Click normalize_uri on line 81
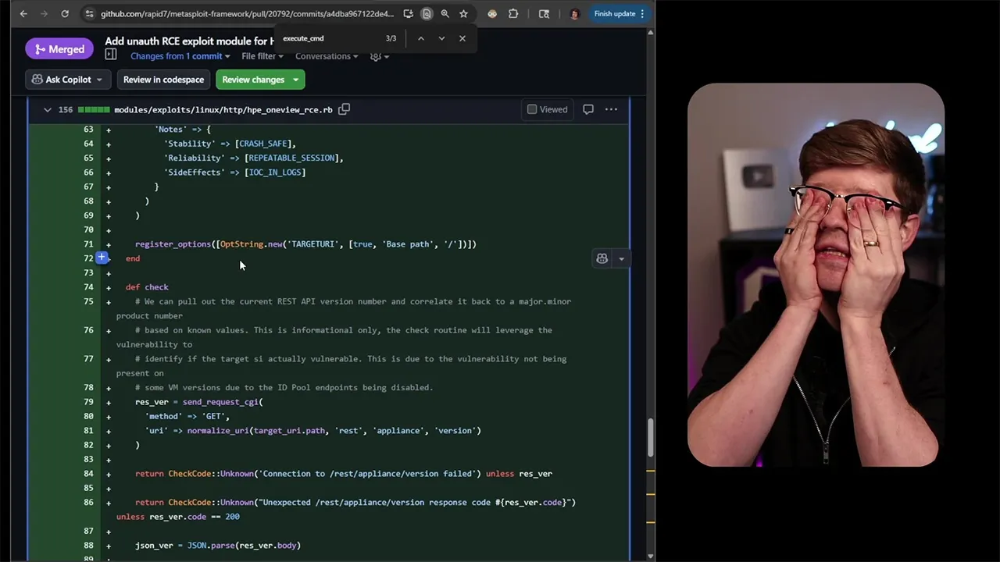The height and width of the screenshot is (562, 1000). pos(218,431)
